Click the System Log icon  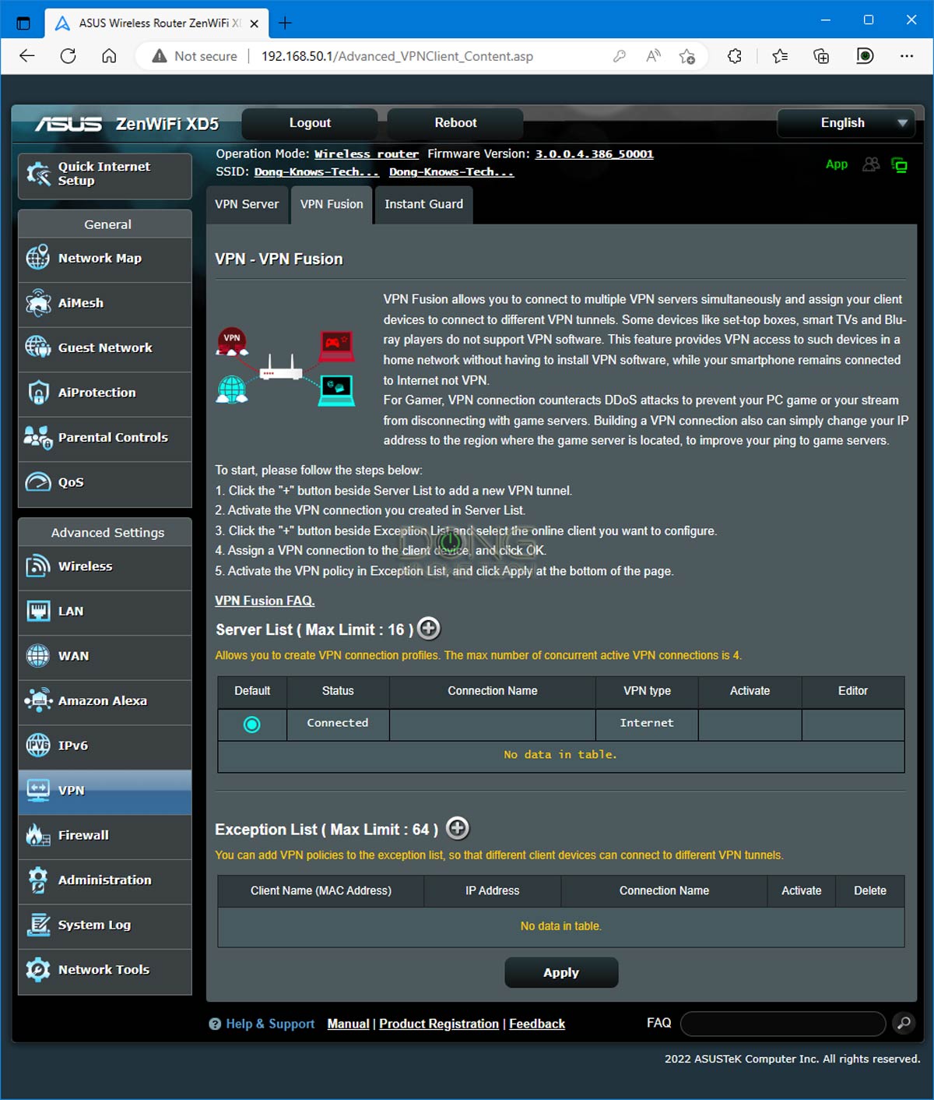tap(38, 925)
